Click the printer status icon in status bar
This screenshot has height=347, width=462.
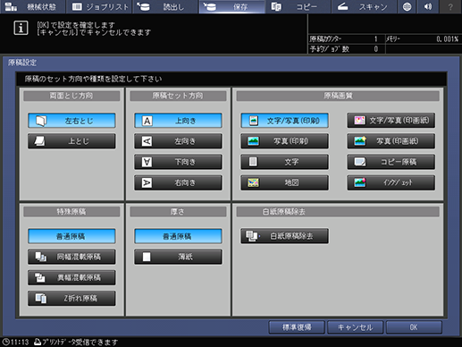[38, 342]
